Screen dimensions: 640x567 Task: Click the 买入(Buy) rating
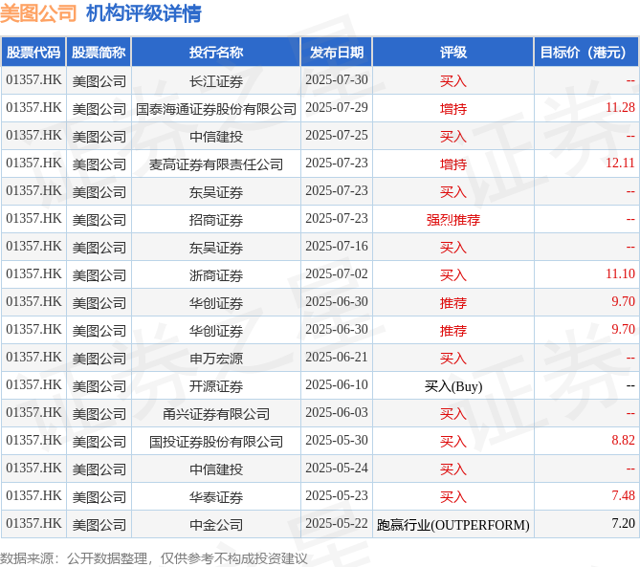(453, 386)
